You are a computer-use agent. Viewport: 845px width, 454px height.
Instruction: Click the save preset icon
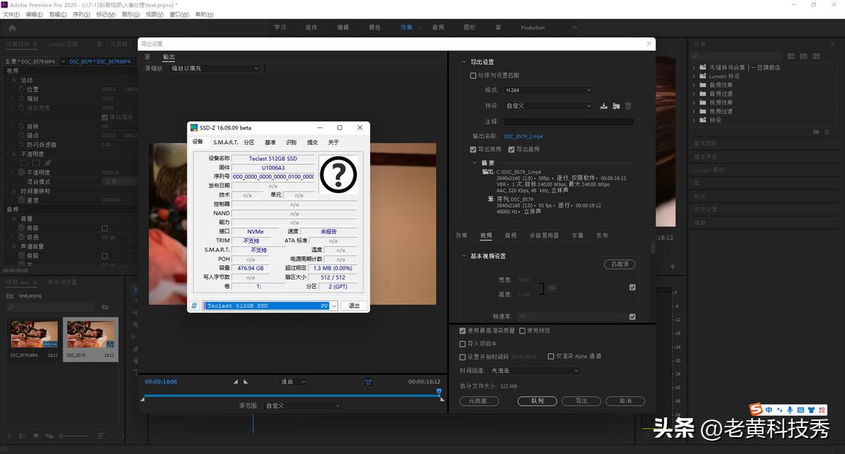click(x=603, y=106)
